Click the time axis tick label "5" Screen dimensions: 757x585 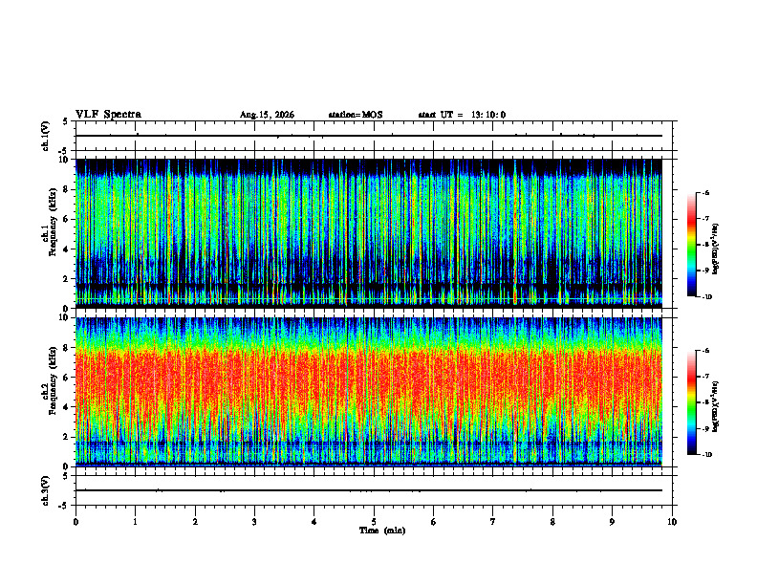tap(374, 522)
